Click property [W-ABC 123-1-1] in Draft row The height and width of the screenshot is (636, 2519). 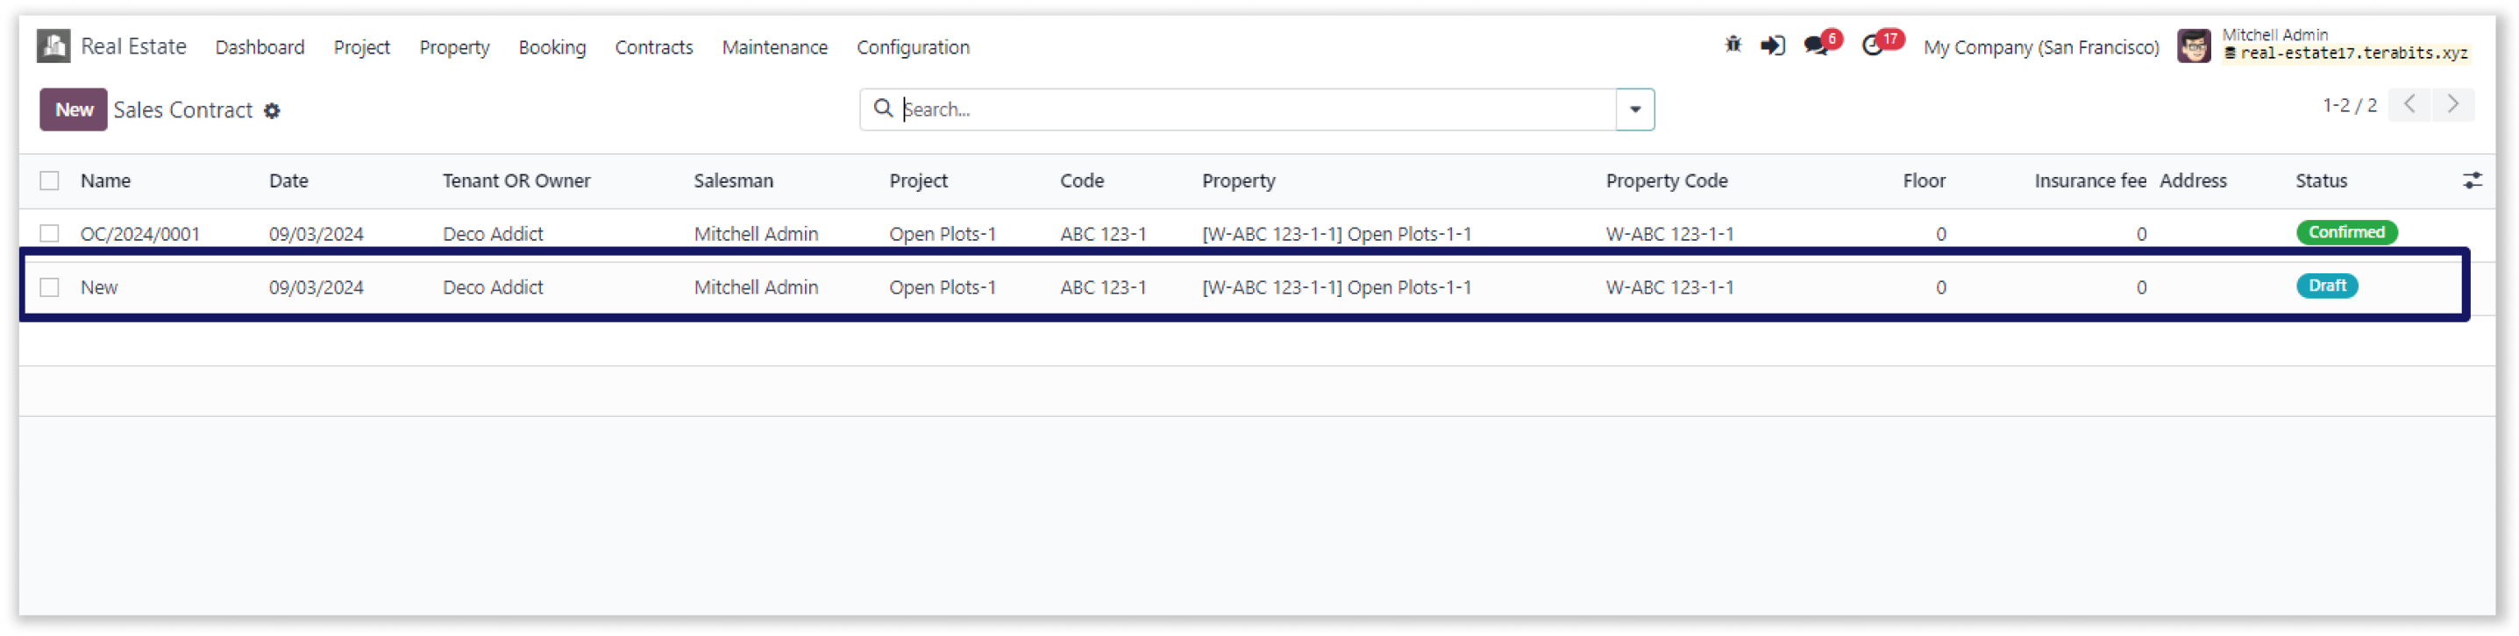tap(1335, 287)
